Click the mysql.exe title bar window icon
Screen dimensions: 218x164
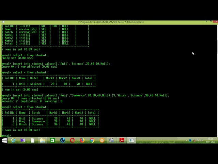tap(3, 22)
